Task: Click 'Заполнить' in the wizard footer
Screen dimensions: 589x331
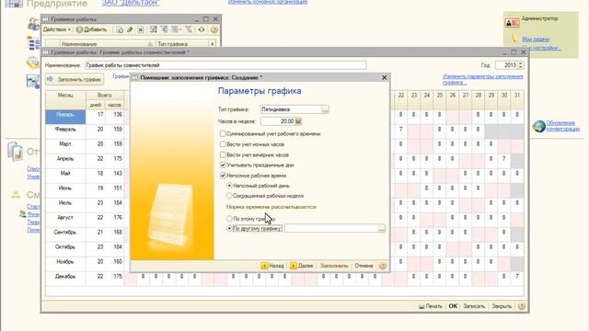Action: [334, 266]
